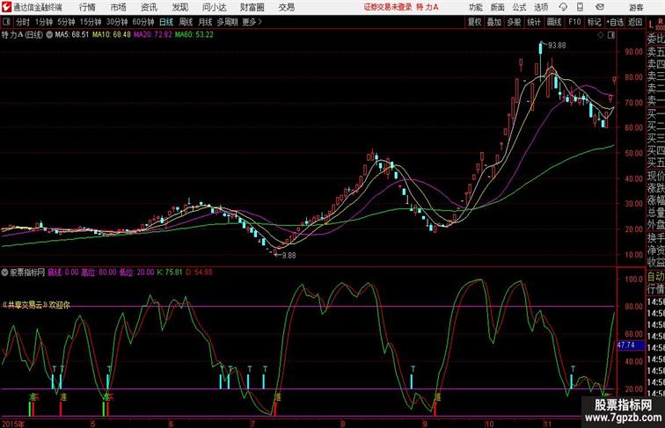Click the L R indicator icon at top right
Screen dimensions: 665x428
point(655,24)
